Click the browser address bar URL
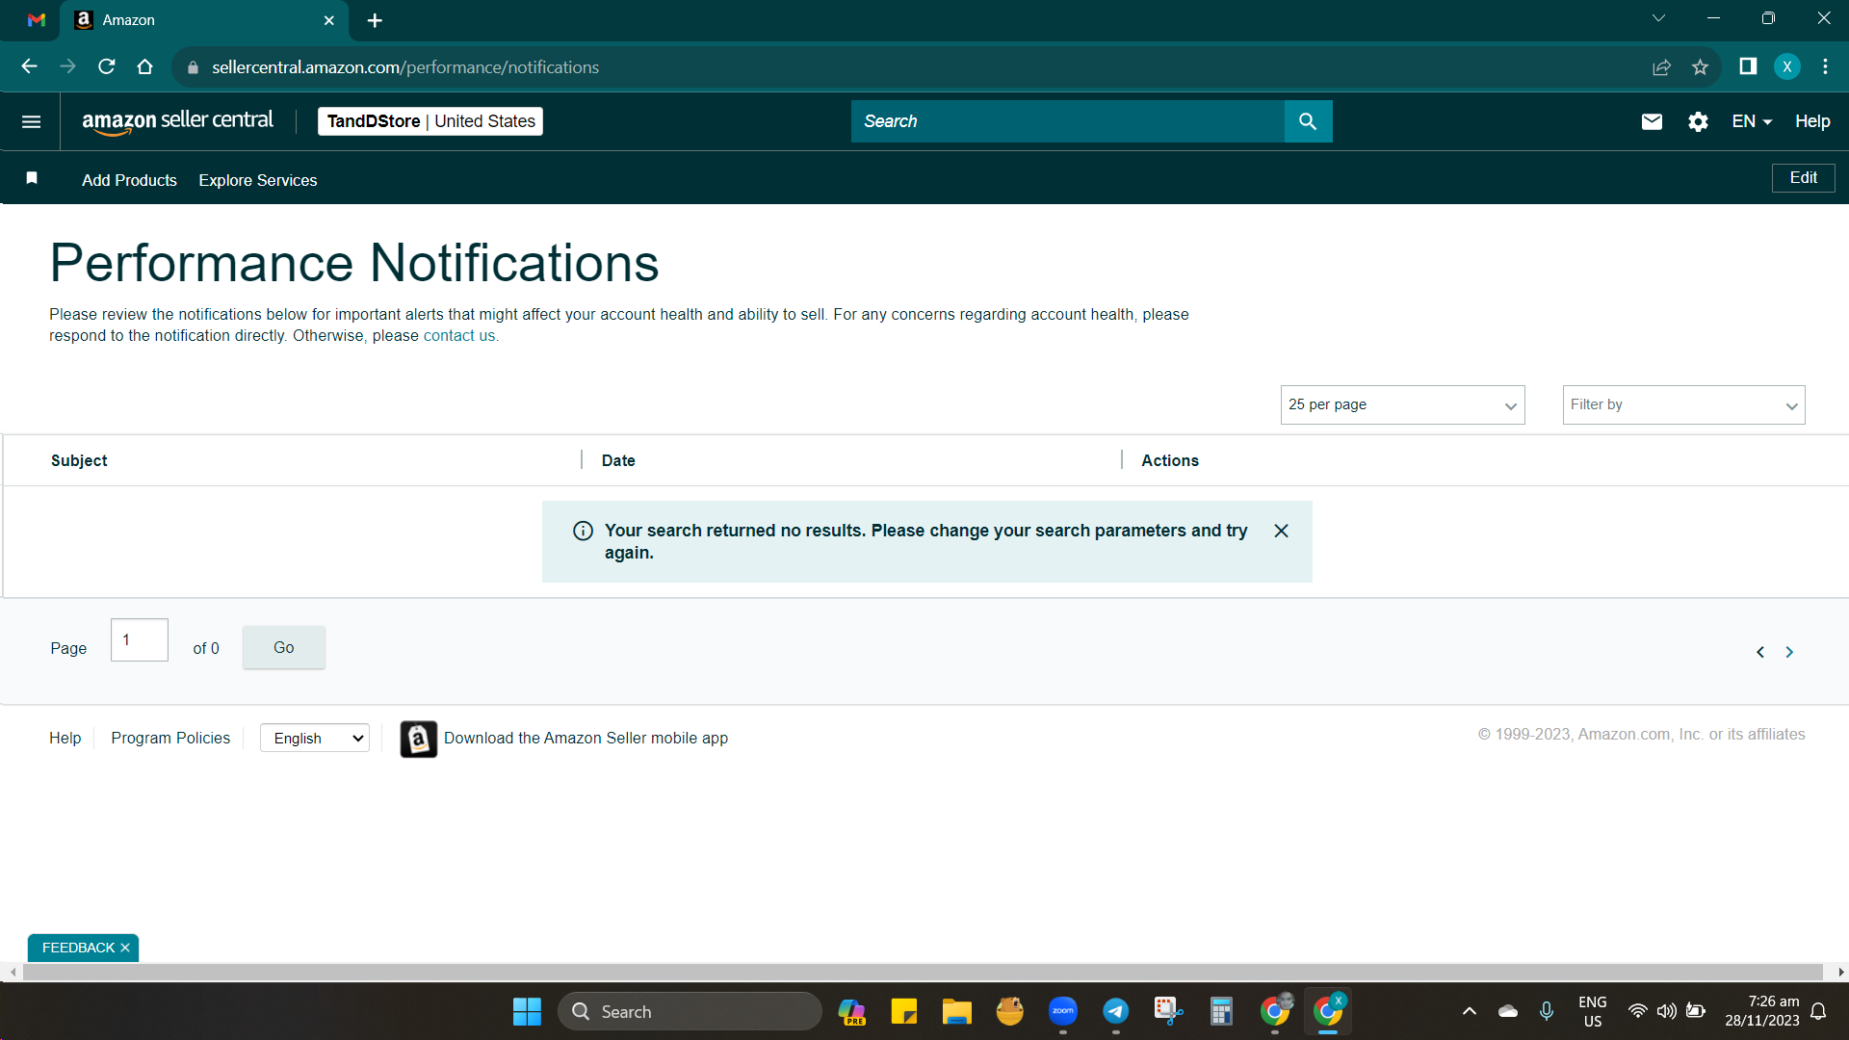1849x1040 pixels. (405, 67)
